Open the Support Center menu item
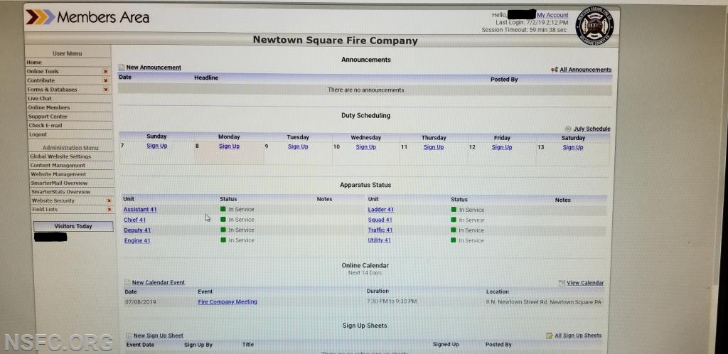This screenshot has width=728, height=354. pos(48,117)
